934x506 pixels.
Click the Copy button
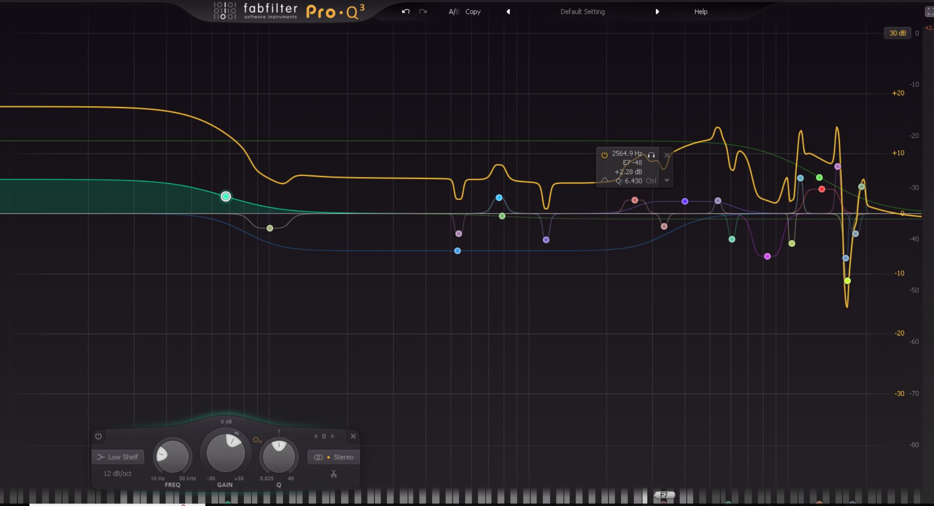[472, 11]
